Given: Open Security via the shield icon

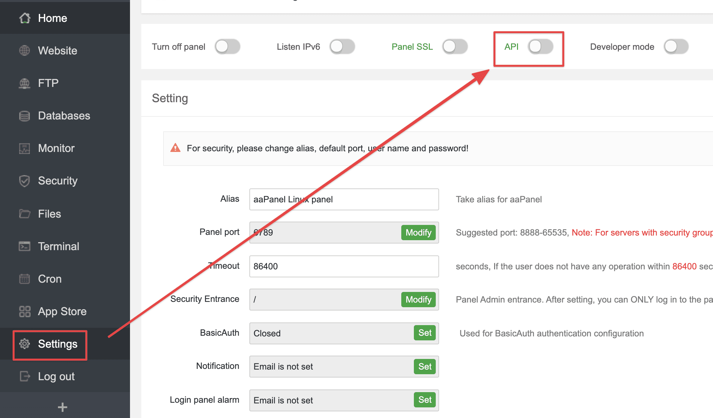Looking at the screenshot, I should pyautogui.click(x=24, y=180).
